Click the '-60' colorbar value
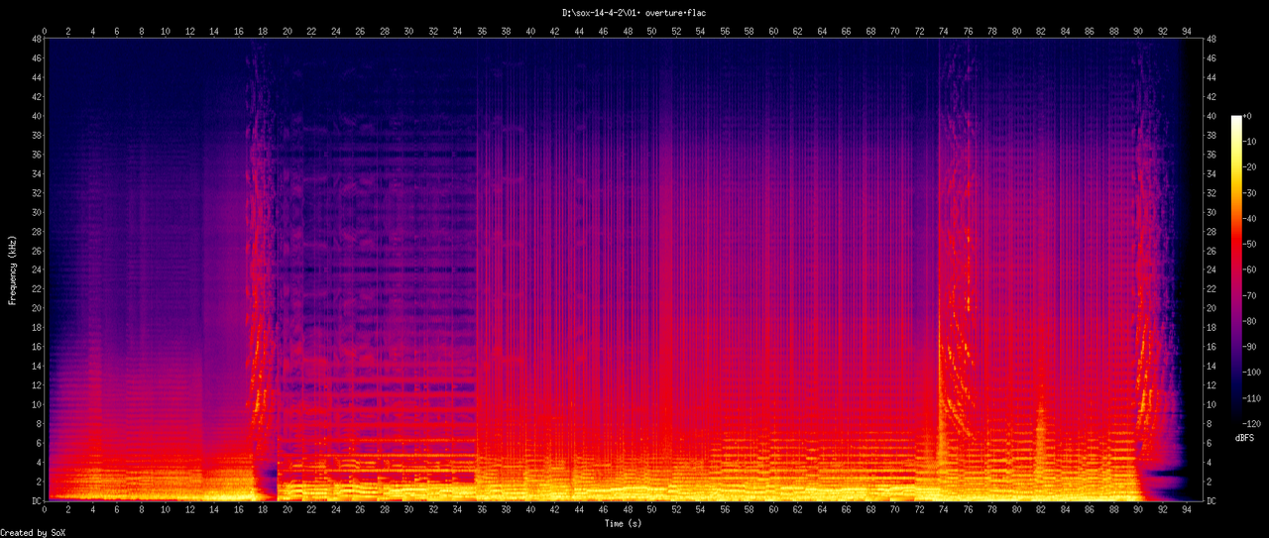The width and height of the screenshot is (1269, 538). [x=1251, y=269]
